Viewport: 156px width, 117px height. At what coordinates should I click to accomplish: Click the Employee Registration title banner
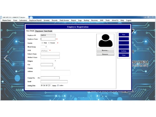pyautogui.click(x=78, y=27)
